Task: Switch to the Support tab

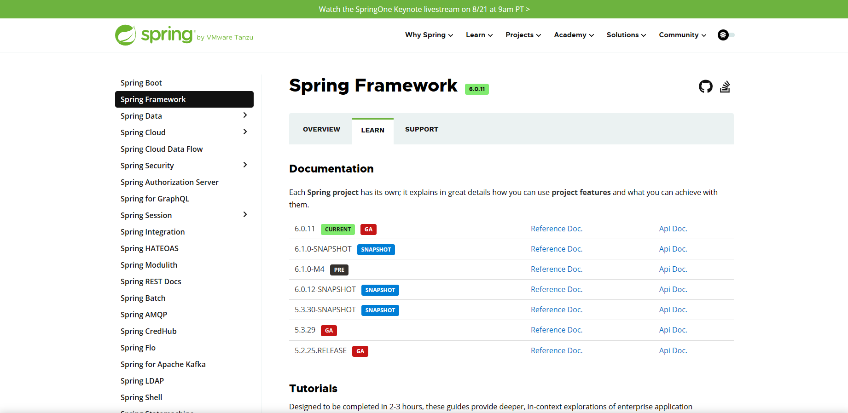Action: tap(422, 129)
